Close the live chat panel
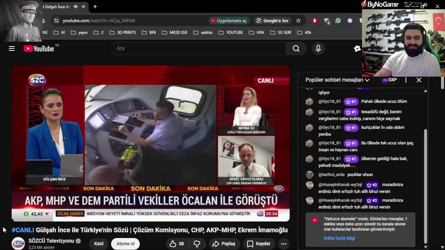The height and width of the screenshot is (250, 445). click(419, 80)
